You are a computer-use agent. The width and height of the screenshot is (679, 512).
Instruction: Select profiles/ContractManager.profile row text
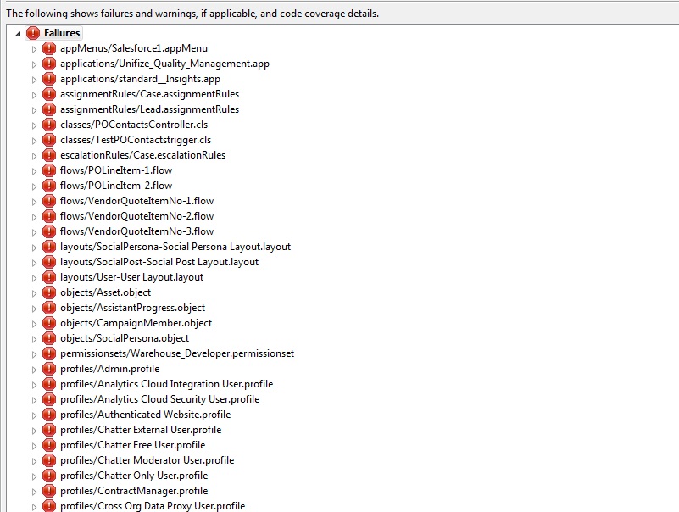(x=134, y=491)
